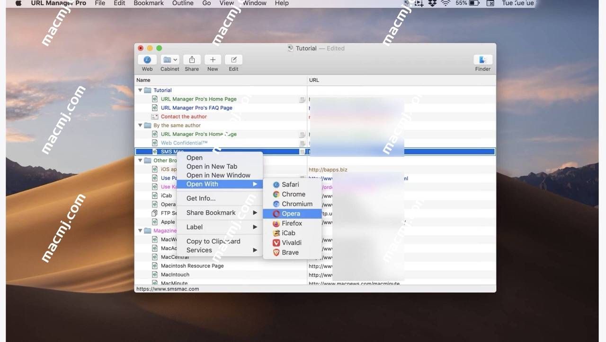This screenshot has height=342, width=606.
Task: Click the Macintosh Resource Page bookmark icon
Action: coord(155,266)
